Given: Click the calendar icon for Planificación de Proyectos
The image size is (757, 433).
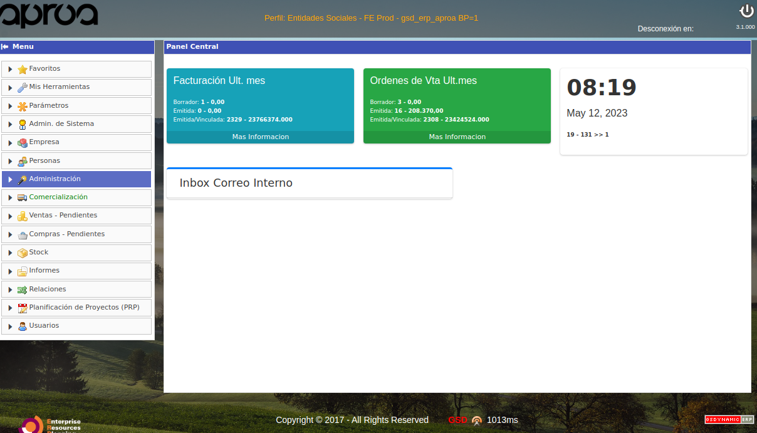Looking at the screenshot, I should (x=23, y=308).
